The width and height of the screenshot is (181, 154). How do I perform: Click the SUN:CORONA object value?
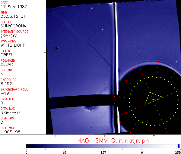point(13,26)
